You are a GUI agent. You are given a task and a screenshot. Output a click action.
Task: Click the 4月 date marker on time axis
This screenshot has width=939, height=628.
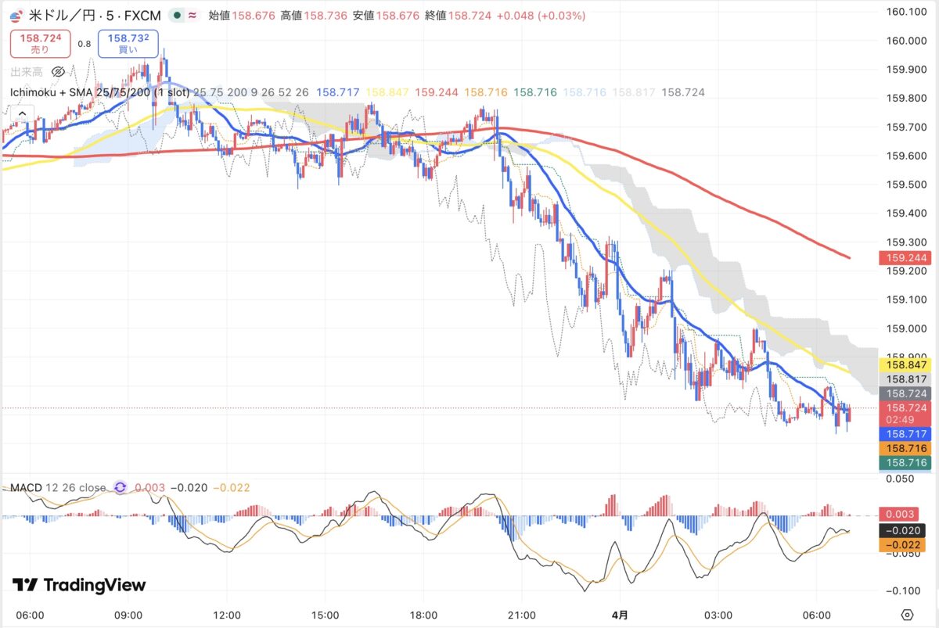tap(619, 615)
